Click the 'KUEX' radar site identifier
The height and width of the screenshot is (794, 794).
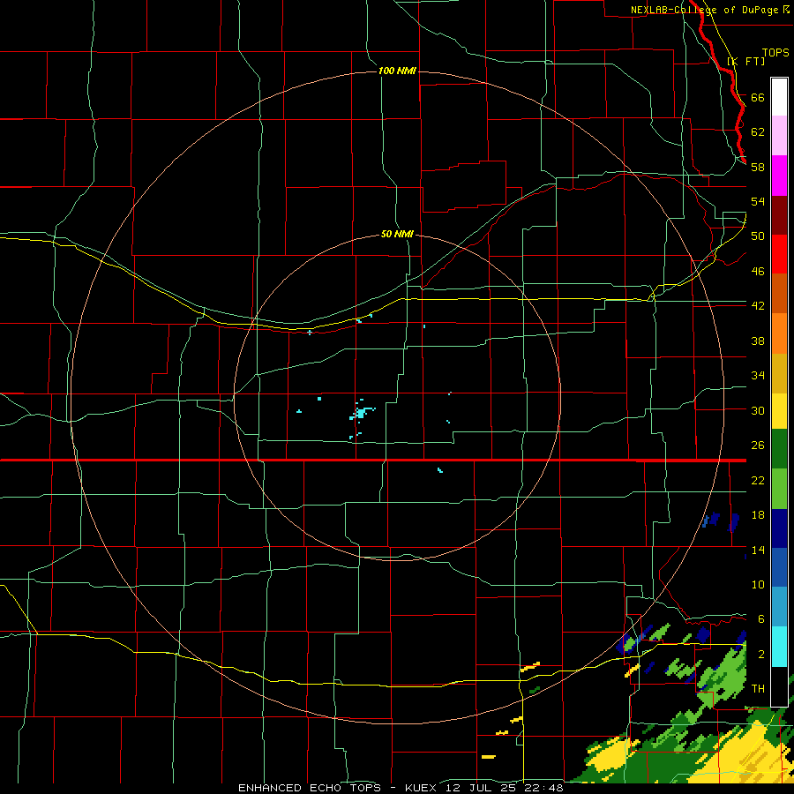click(x=423, y=788)
